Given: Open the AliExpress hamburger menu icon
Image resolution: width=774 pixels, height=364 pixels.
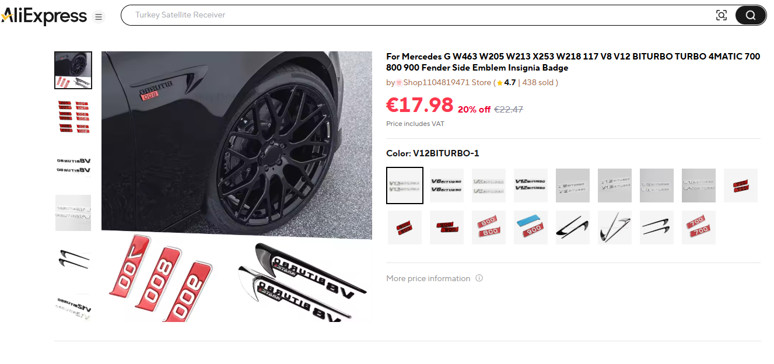Looking at the screenshot, I should [98, 17].
